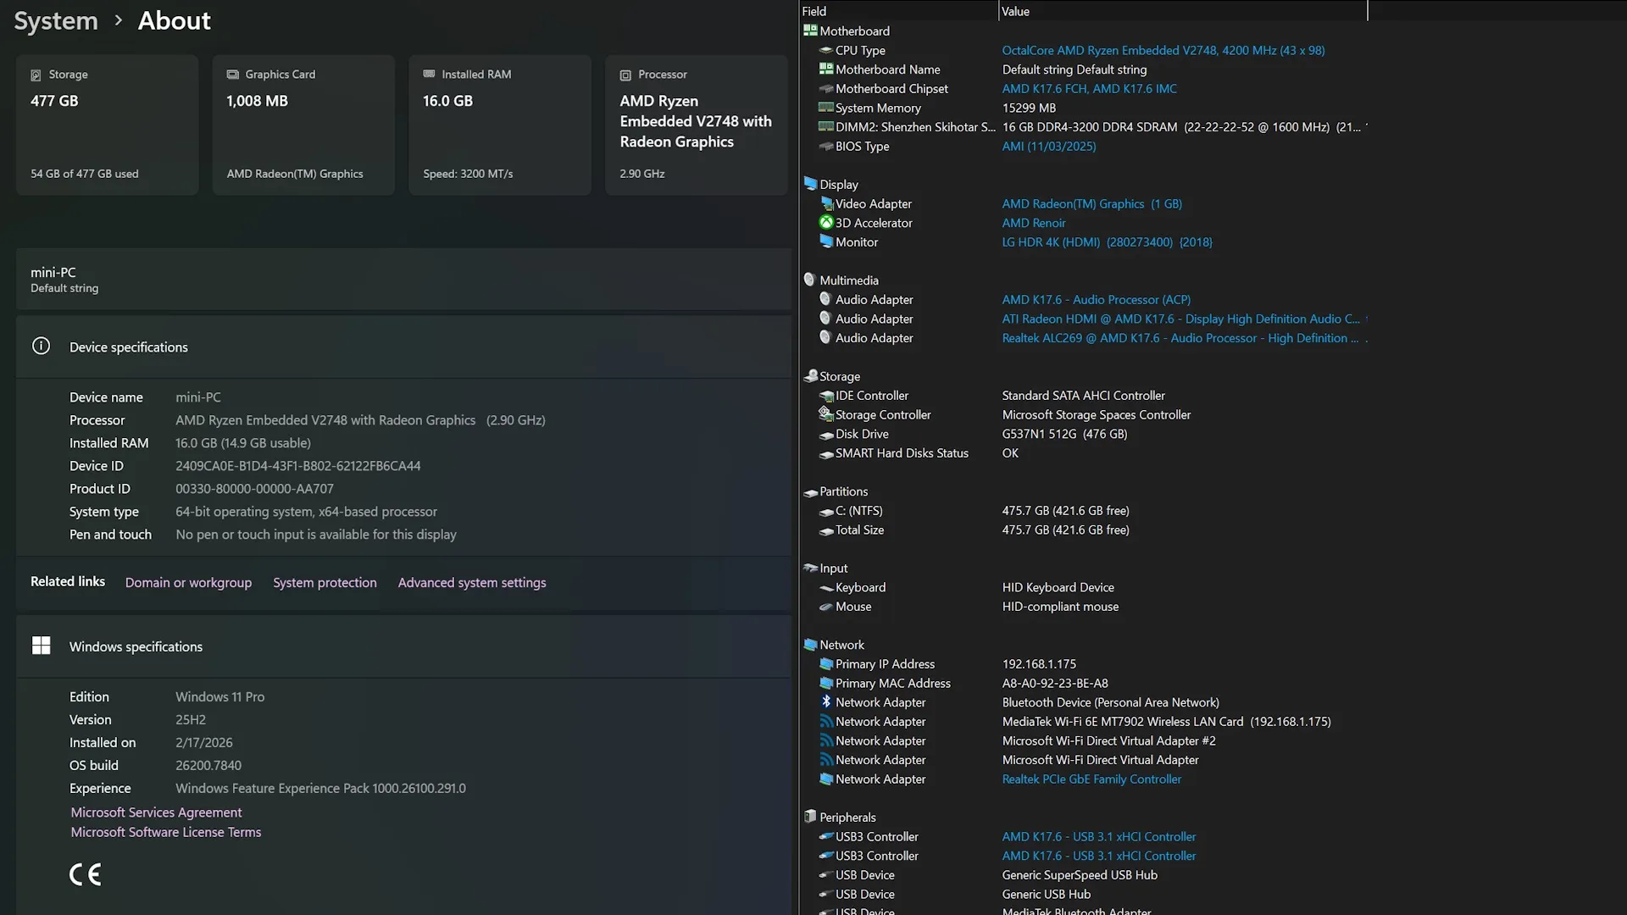Click the Device specifications info icon
This screenshot has width=1627, height=915.
point(41,347)
